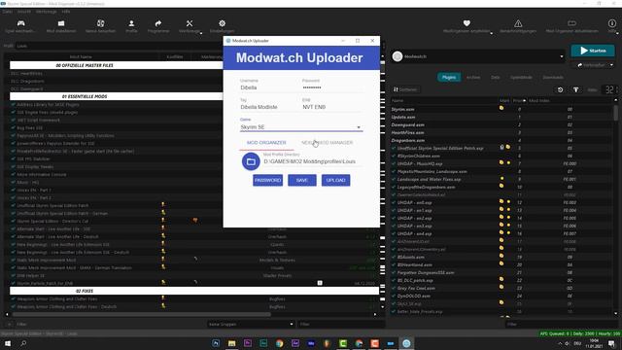Open Photoshop icon in taskbar
The width and height of the screenshot is (622, 350).
pos(216,343)
